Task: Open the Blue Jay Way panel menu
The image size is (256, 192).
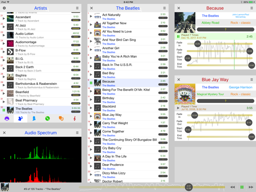Action: [251, 79]
